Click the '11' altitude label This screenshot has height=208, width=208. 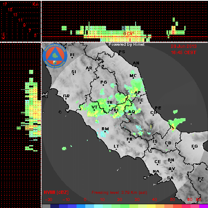tap(20, 20)
